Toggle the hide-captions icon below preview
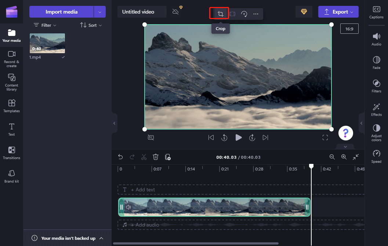 [151, 137]
